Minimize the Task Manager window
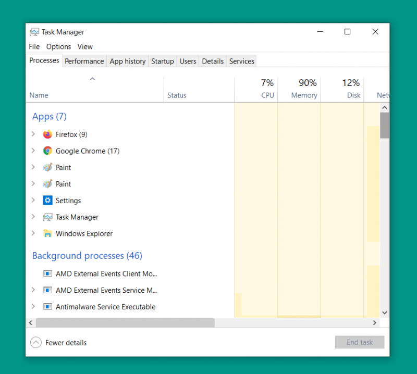 [320, 32]
